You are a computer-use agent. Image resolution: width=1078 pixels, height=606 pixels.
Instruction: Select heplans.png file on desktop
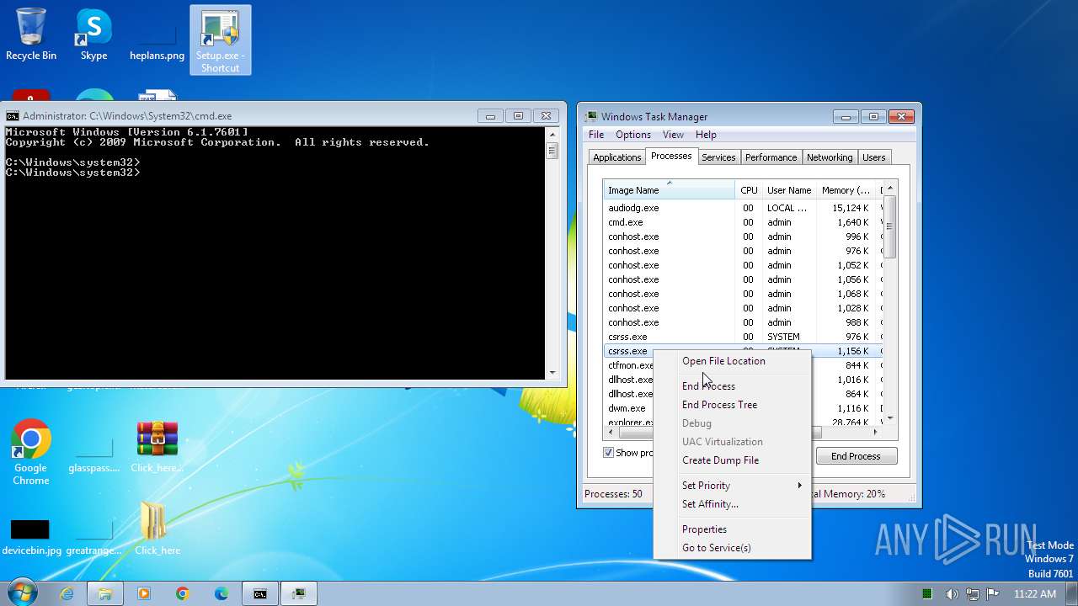(x=157, y=42)
